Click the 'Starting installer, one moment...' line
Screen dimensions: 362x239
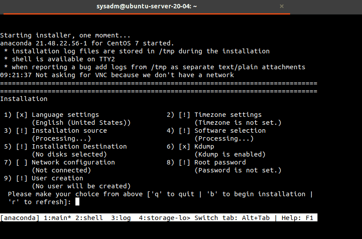coord(65,35)
